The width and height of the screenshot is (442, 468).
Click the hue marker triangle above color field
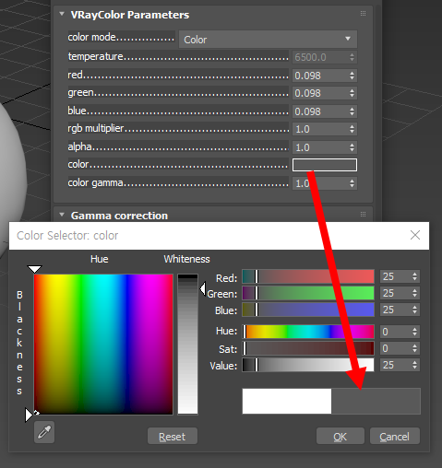click(x=34, y=269)
